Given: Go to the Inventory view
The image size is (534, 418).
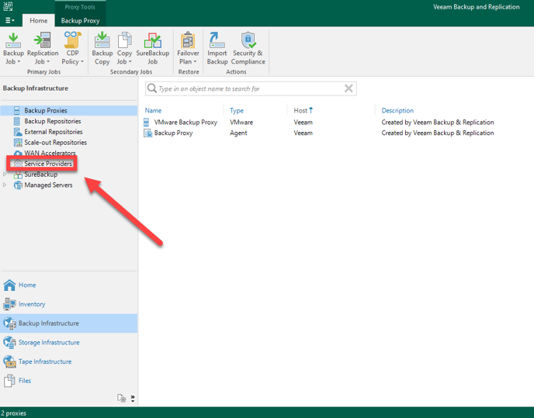Looking at the screenshot, I should pyautogui.click(x=69, y=304).
